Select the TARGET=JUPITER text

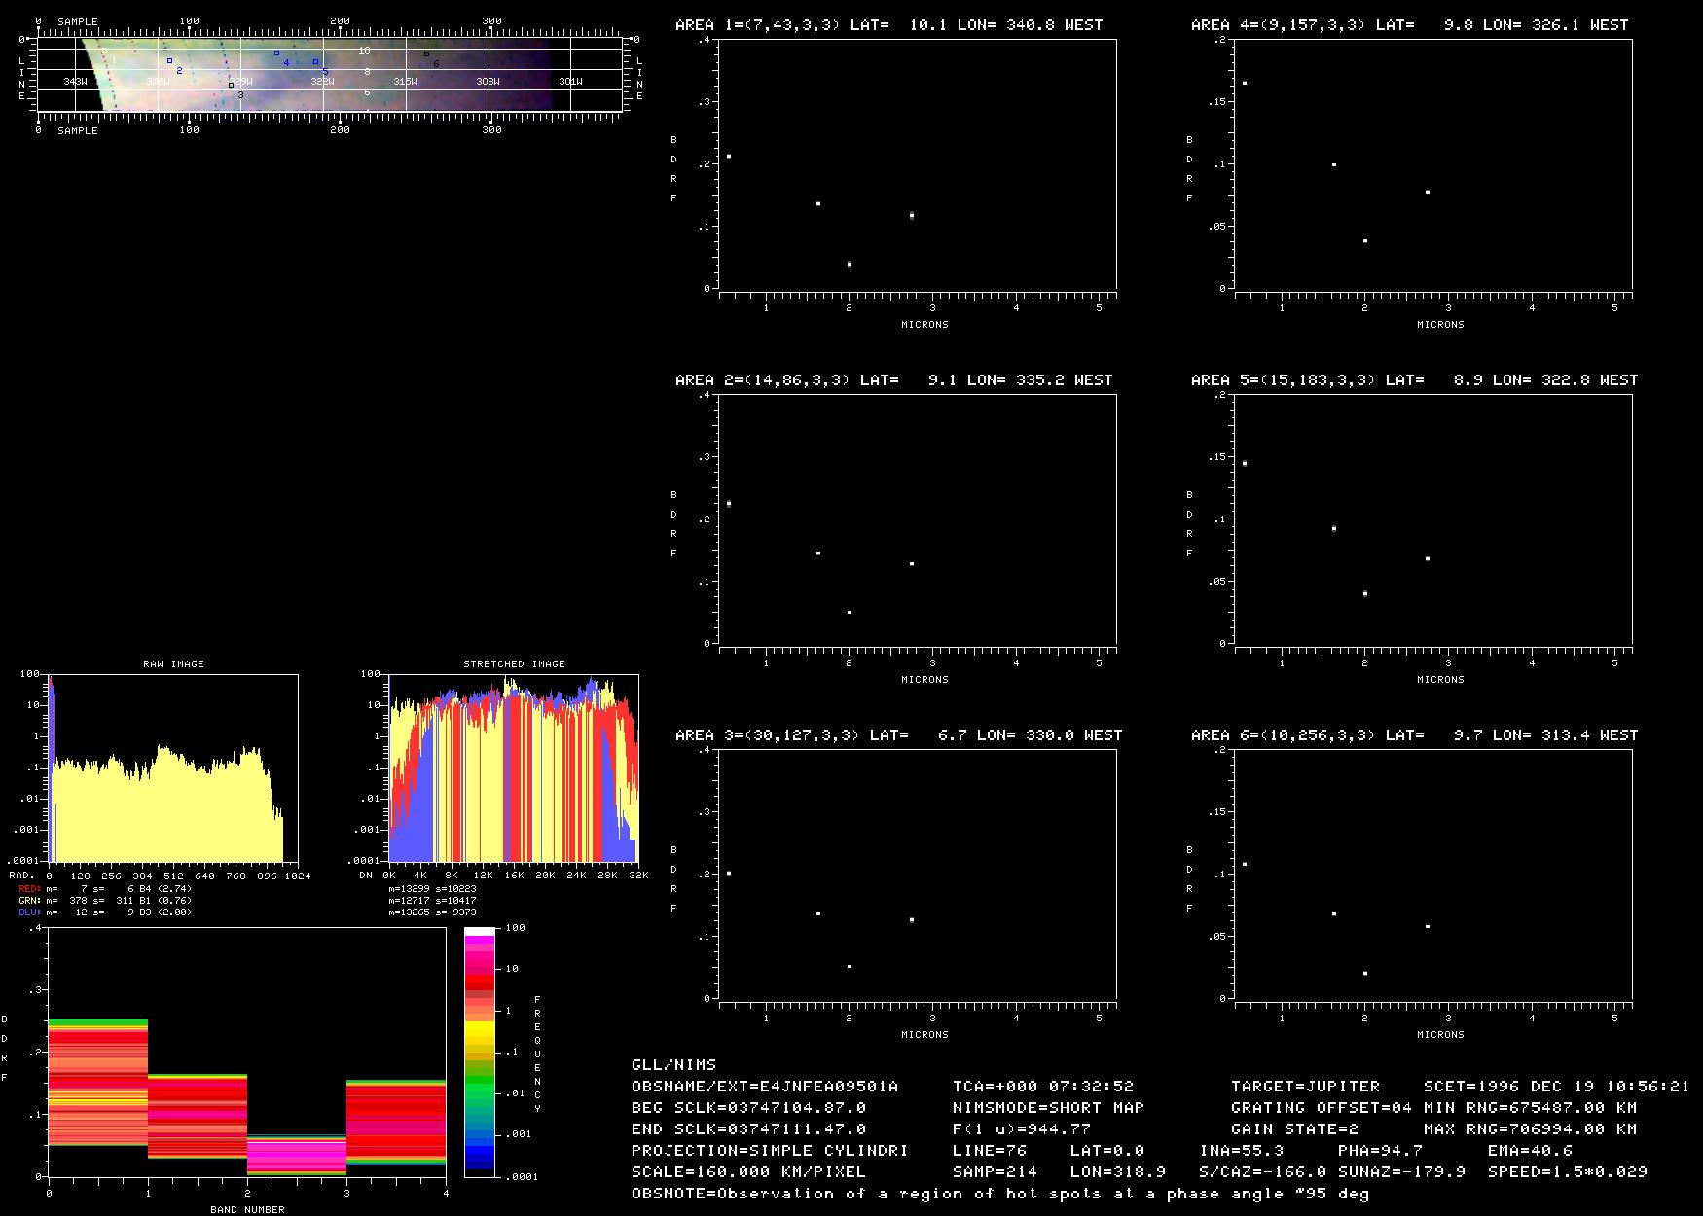(1305, 1086)
